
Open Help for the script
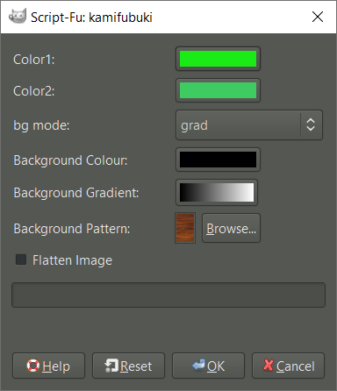click(x=48, y=366)
